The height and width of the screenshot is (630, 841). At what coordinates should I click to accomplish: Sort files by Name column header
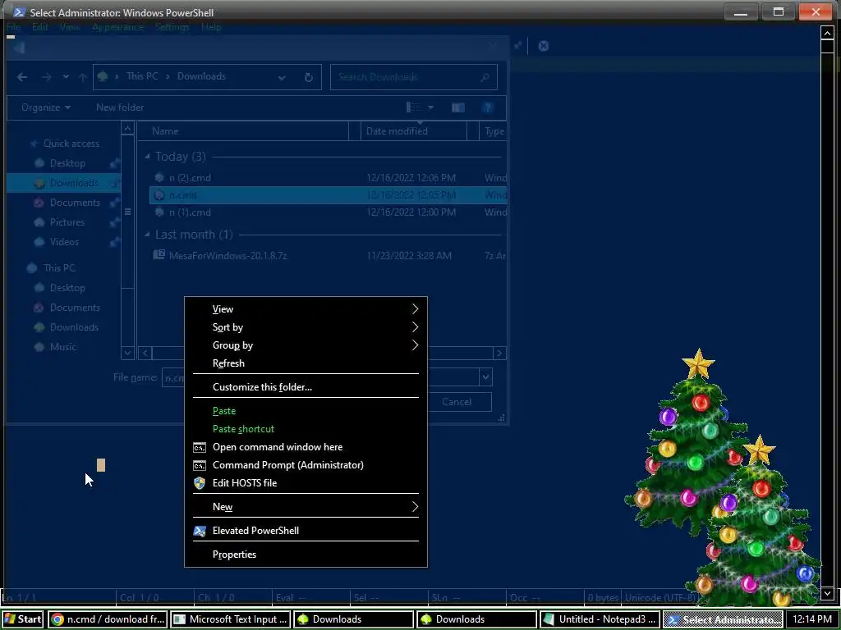(x=243, y=131)
